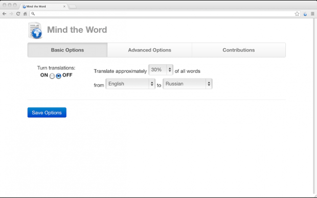The height and width of the screenshot is (198, 317).
Task: Turn translations ON
Action: pos(52,76)
